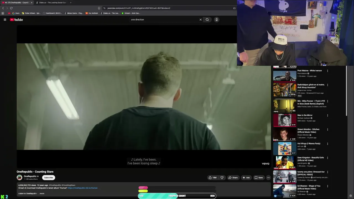Open options menu for White Iverson
354x199 pixels.
327,71
